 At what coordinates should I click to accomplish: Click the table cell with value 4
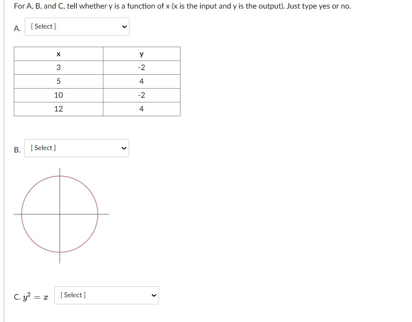pos(141,81)
